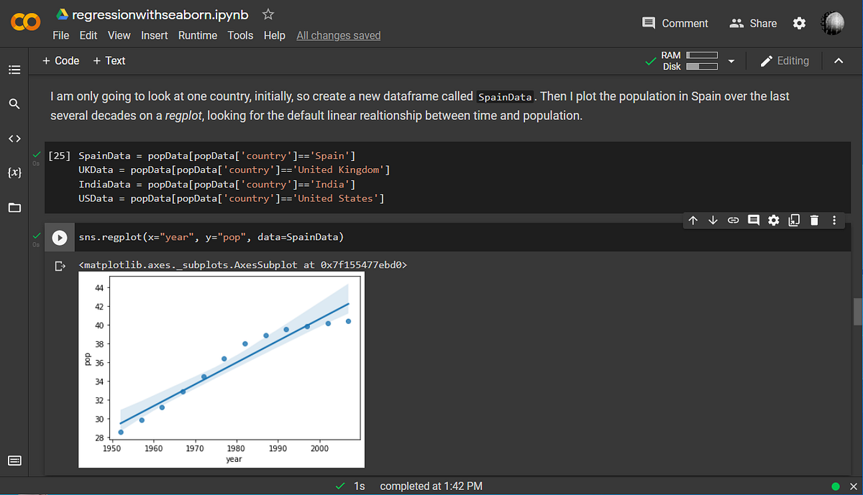
Task: Move the regplot cell up
Action: 693,220
